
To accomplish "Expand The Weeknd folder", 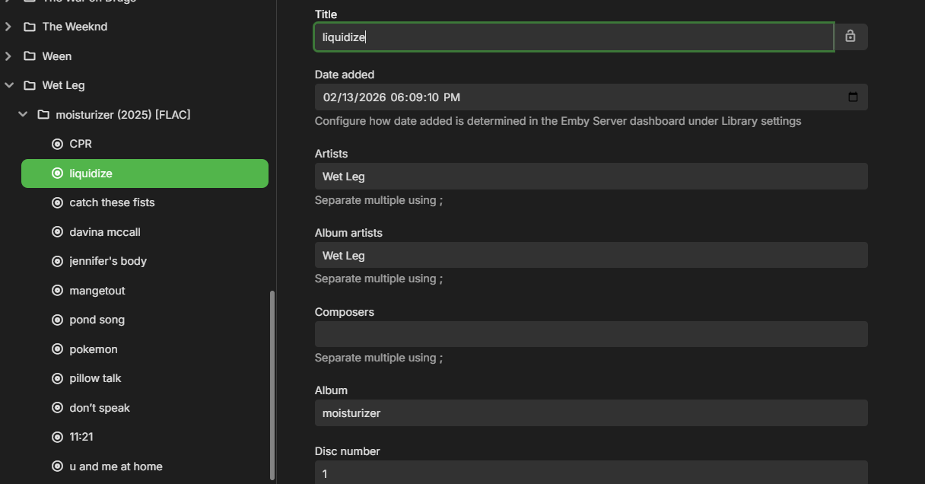I will pos(8,27).
